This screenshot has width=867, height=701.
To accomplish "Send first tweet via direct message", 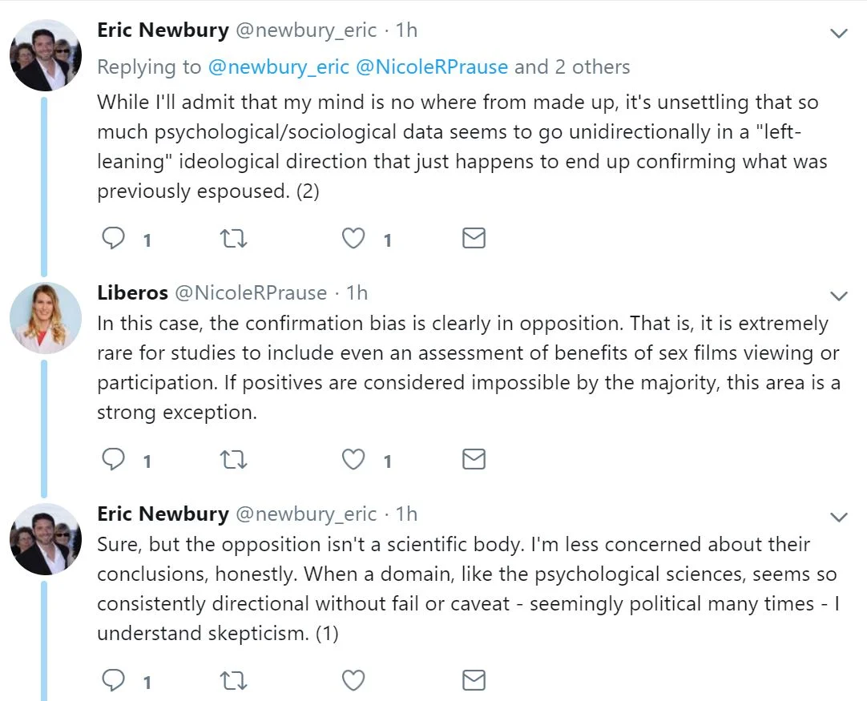I will [x=474, y=239].
